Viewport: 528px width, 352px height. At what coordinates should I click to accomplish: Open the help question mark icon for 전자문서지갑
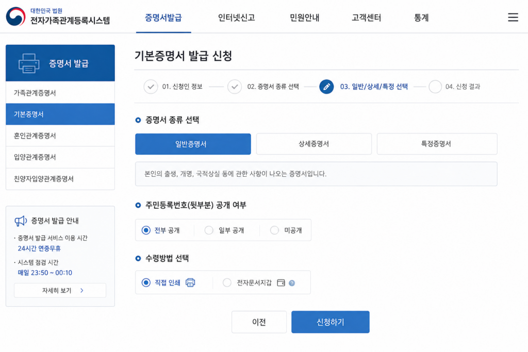tap(292, 283)
